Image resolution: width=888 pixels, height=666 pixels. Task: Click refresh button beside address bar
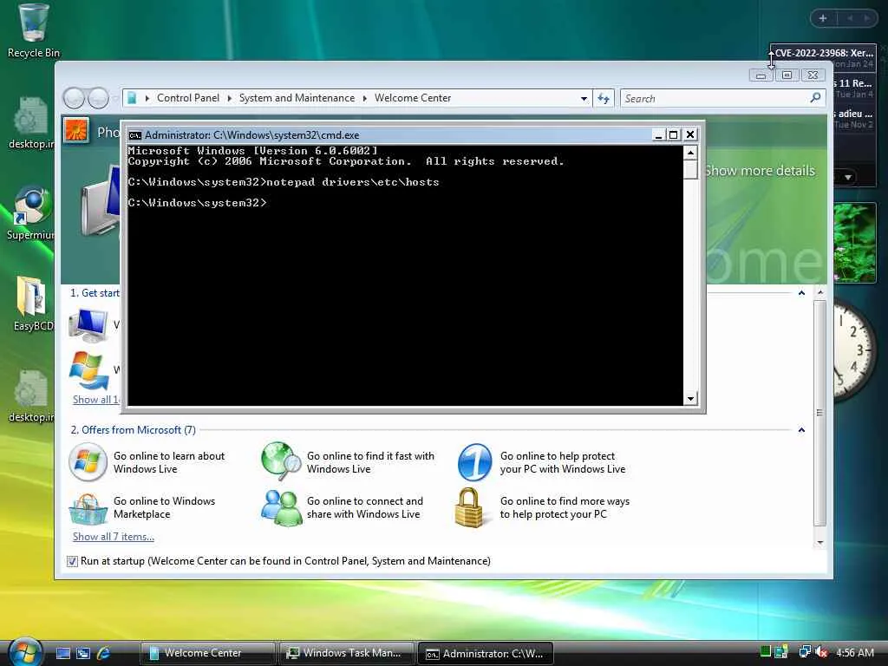pos(604,99)
